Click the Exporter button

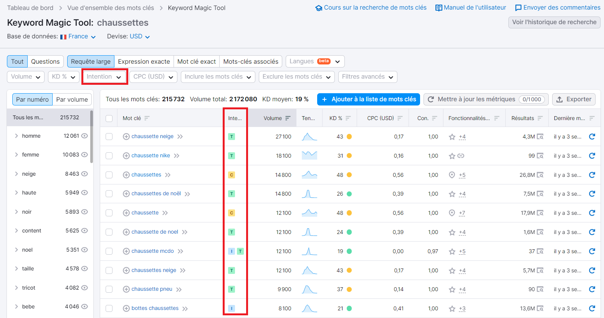coord(574,99)
